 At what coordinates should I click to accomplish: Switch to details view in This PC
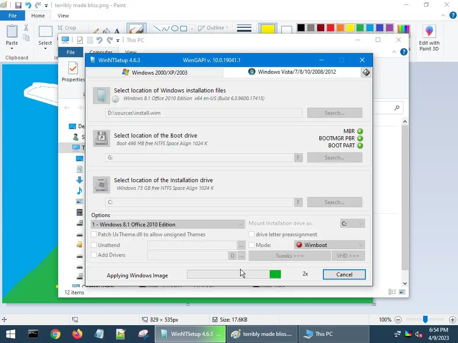pos(392,292)
